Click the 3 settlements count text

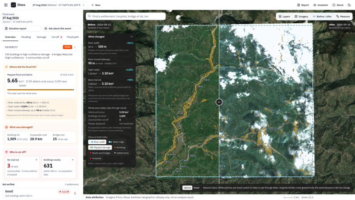tap(72, 185)
